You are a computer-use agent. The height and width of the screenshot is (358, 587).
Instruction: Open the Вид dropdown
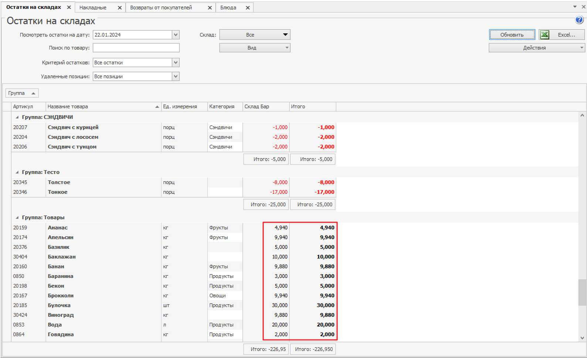[255, 48]
